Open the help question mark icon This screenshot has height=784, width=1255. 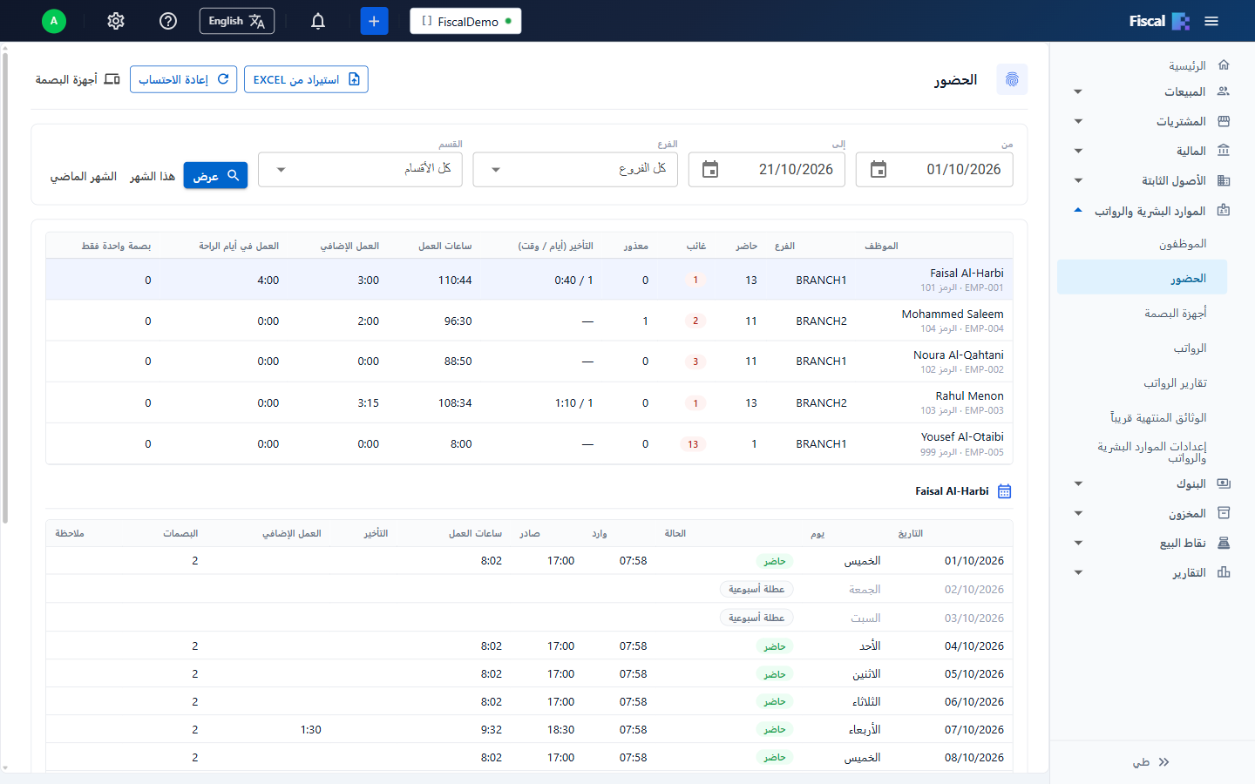(168, 21)
